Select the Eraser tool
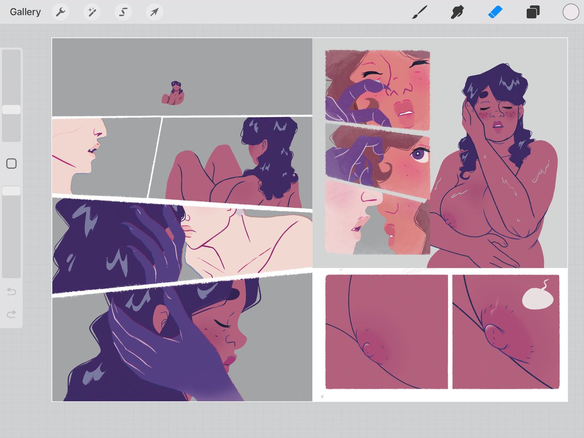 point(495,12)
